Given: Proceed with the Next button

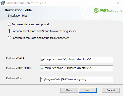Looking at the screenshot, I should click(x=88, y=90).
